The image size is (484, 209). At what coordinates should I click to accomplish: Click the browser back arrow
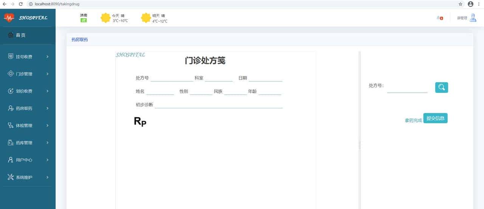pos(4,4)
